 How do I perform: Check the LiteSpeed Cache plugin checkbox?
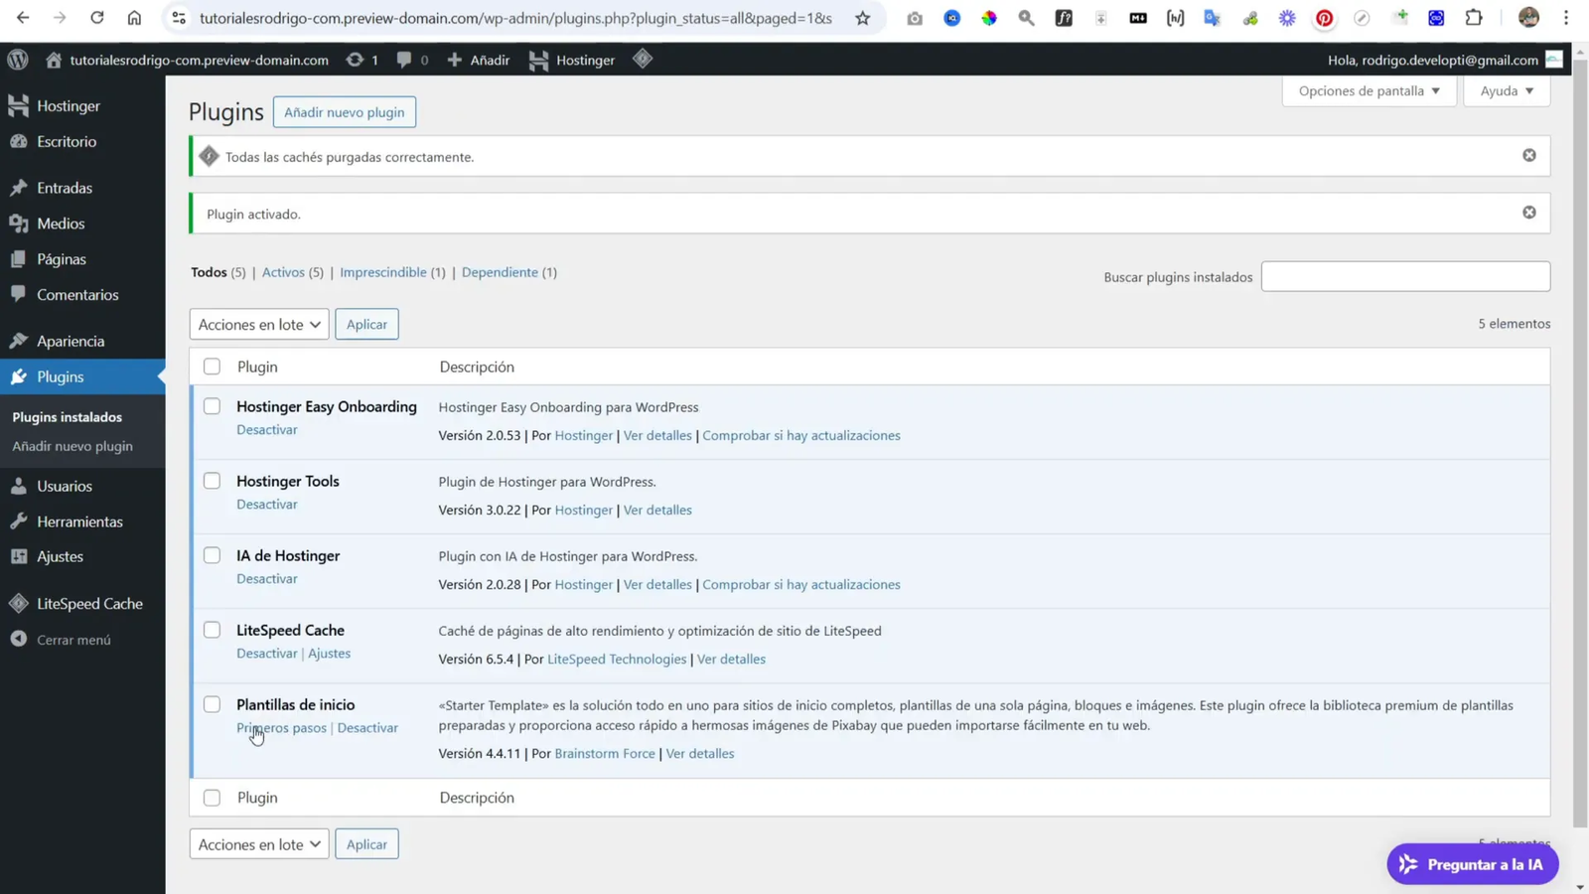point(212,629)
